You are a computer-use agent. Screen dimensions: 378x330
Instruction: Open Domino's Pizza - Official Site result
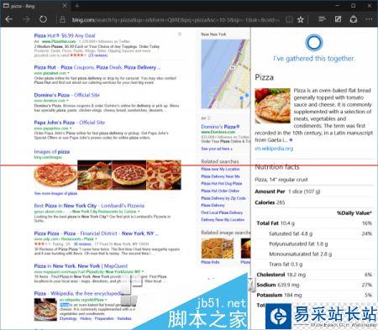(x=66, y=95)
